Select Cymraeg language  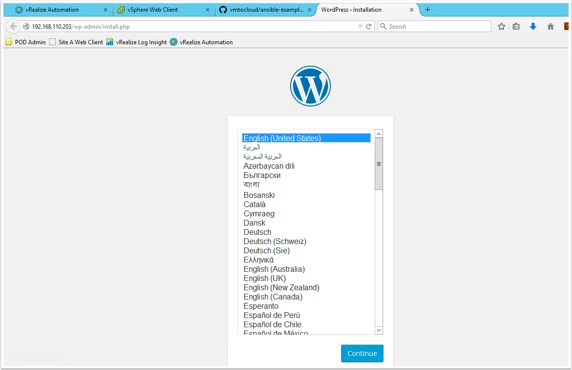[307, 214]
